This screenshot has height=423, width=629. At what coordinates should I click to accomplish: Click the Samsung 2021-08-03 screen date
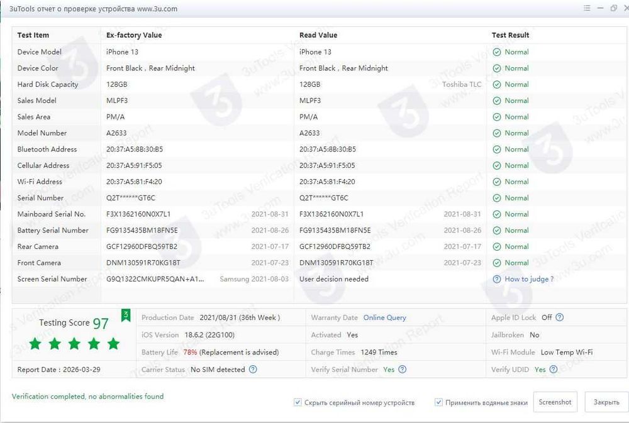254,279
